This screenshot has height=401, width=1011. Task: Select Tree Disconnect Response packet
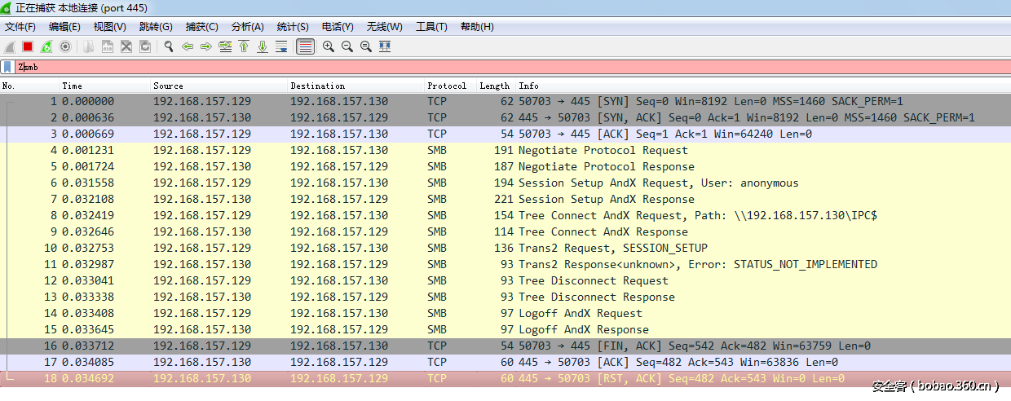click(505, 297)
